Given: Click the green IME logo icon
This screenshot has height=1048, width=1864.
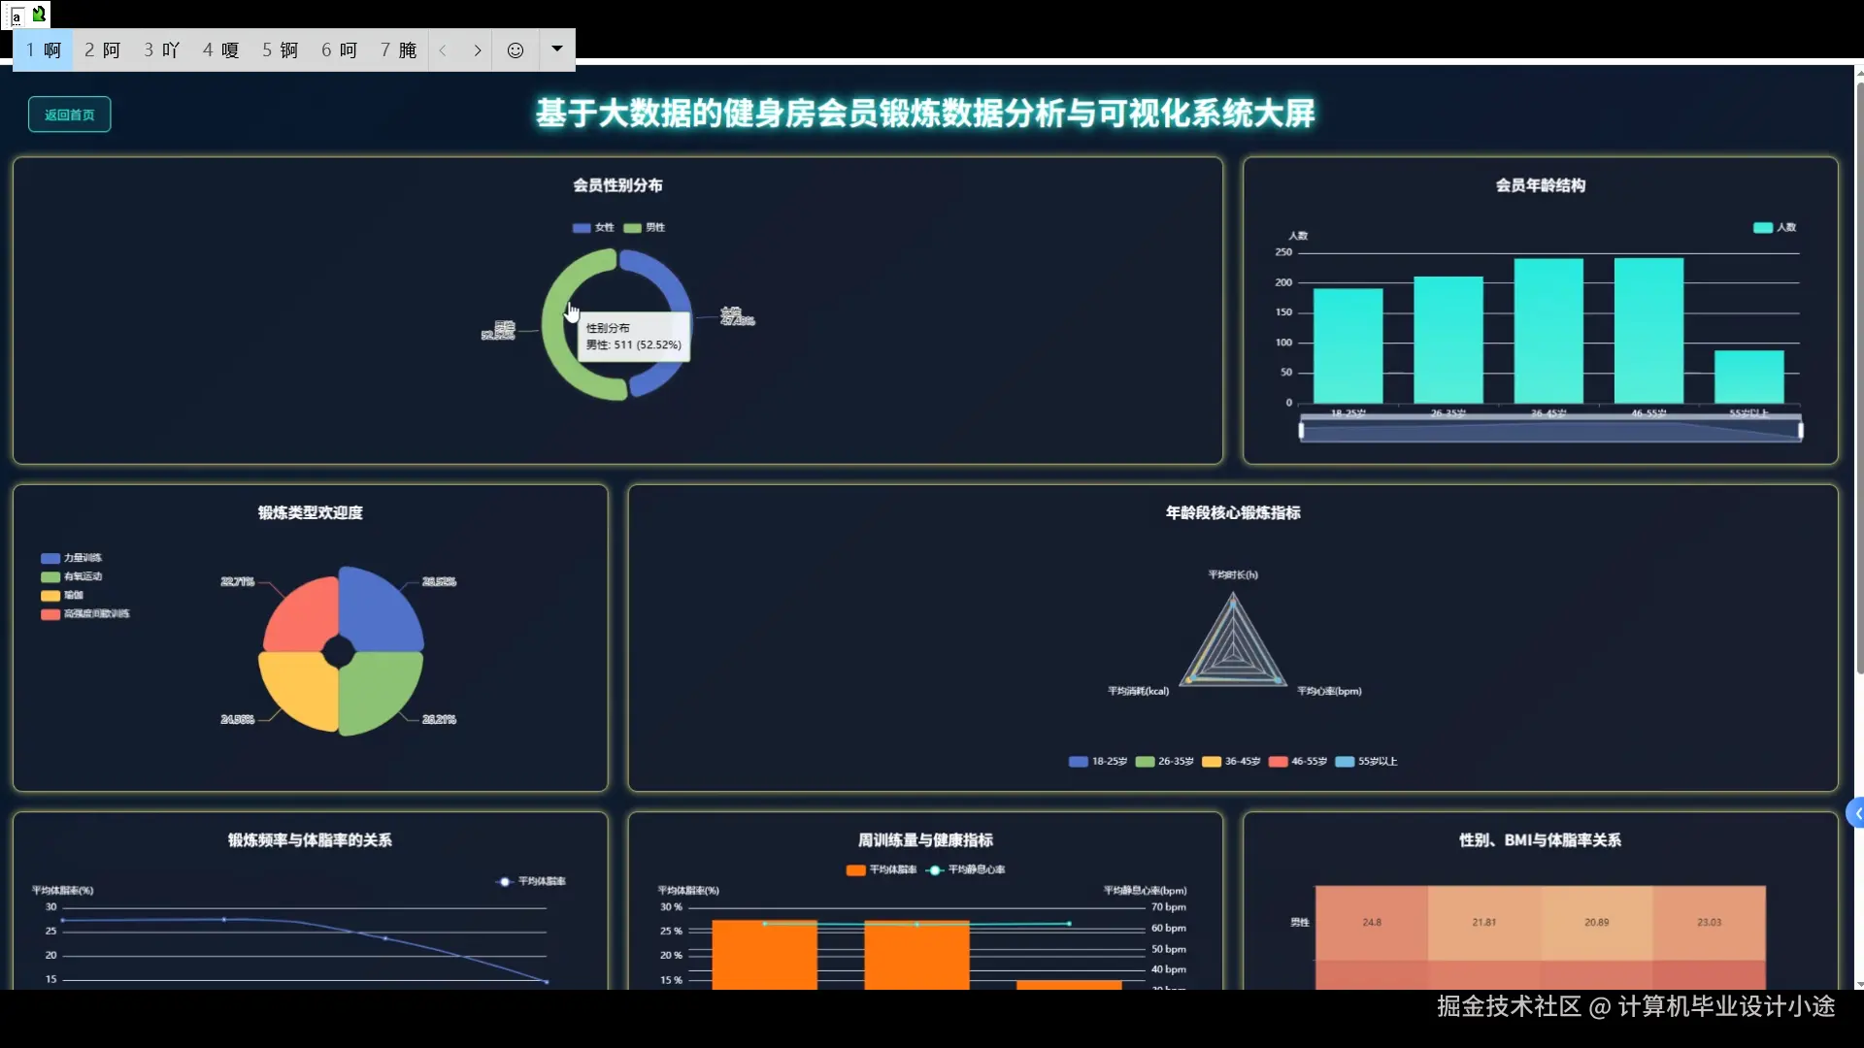Looking at the screenshot, I should pyautogui.click(x=39, y=14).
